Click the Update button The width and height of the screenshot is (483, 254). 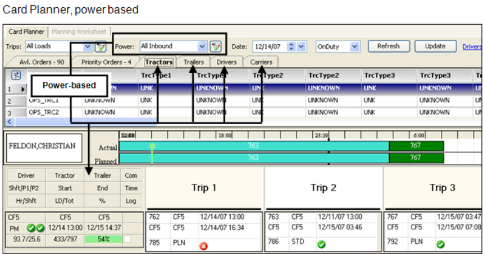coord(435,47)
